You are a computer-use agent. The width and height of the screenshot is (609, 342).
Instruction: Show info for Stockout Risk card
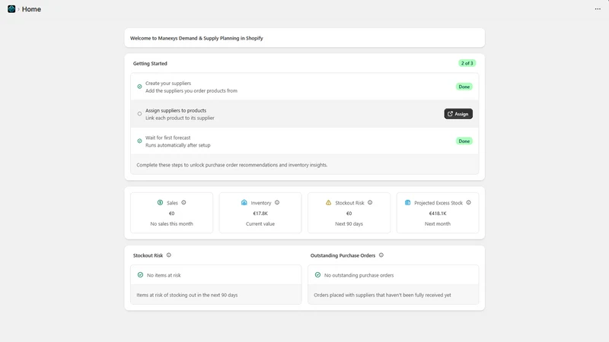pyautogui.click(x=370, y=202)
